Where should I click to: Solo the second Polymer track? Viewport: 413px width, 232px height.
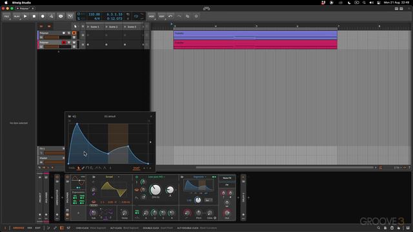[69, 43]
